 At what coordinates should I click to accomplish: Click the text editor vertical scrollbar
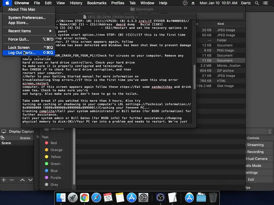click(194, 77)
